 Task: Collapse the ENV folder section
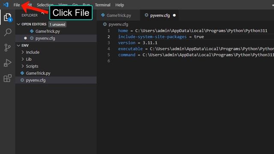(x=18, y=45)
